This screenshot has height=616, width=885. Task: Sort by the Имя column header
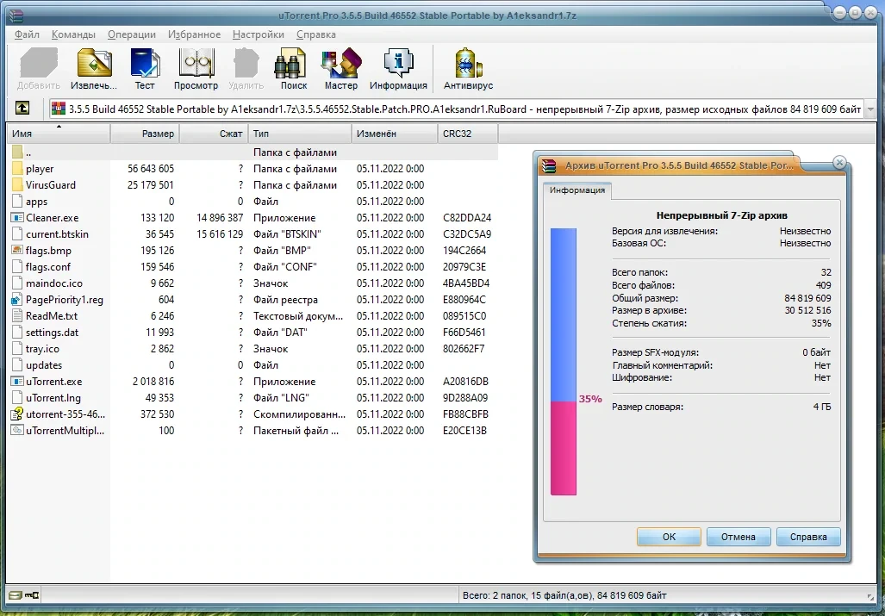tap(59, 134)
